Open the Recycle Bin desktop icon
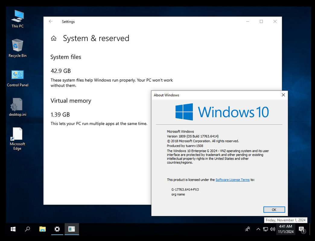Image resolution: width=315 pixels, height=241 pixels. tap(17, 48)
